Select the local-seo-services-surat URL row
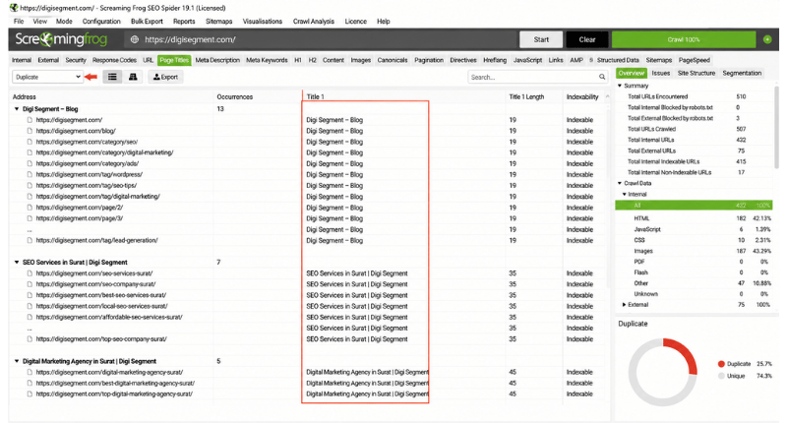The image size is (787, 423). click(x=306, y=306)
